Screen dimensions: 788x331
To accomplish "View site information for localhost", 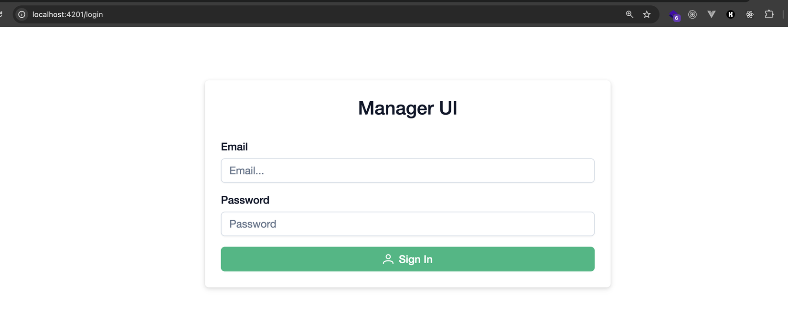I will pos(22,14).
